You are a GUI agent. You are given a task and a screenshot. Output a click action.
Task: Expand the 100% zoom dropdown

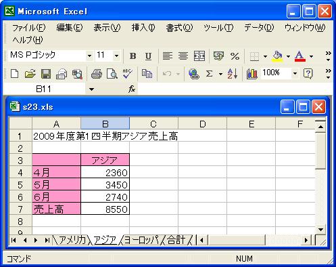(x=295, y=73)
